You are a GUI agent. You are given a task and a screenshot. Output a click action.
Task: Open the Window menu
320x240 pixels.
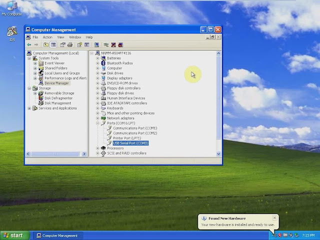click(x=75, y=37)
